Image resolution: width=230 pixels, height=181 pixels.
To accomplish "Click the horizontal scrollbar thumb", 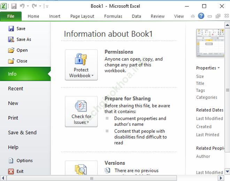I will point(92,178).
